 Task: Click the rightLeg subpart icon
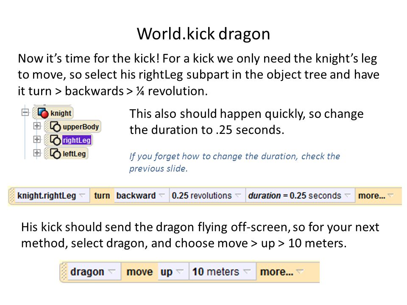(55, 140)
